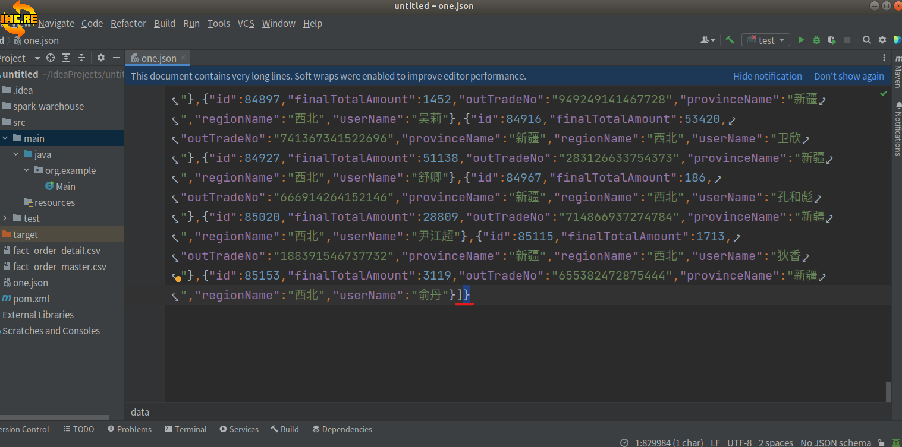This screenshot has width=902, height=447.
Task: Click the editor vertical scrollbar thumb
Action: 888,391
